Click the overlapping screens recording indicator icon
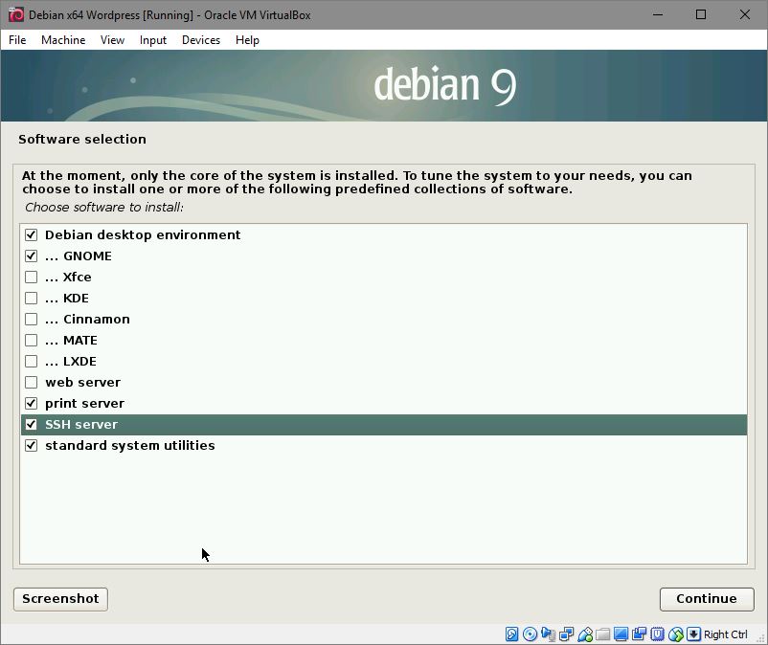 point(639,634)
